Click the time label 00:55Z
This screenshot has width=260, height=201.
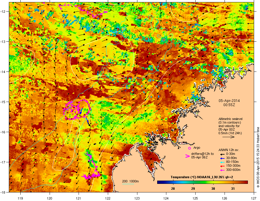click(229, 105)
